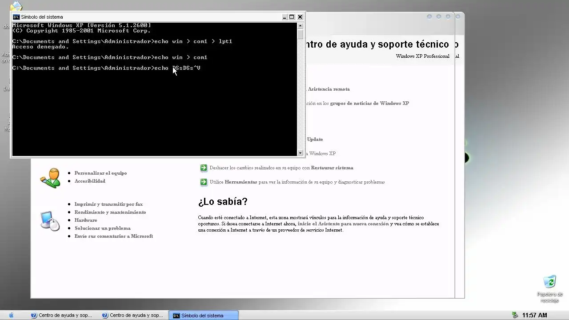The image size is (569, 320).
Task: Open the Personalizar el equipo link
Action: point(100,173)
